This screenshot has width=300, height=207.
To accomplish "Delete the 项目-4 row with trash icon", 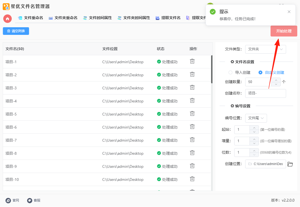I will point(192,101).
